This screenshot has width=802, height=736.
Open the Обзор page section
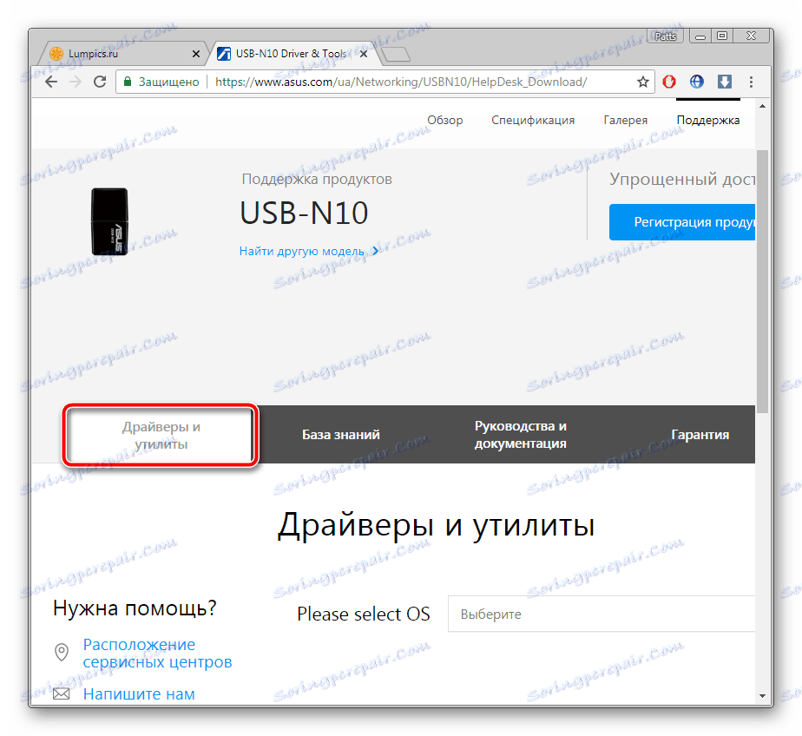[445, 120]
